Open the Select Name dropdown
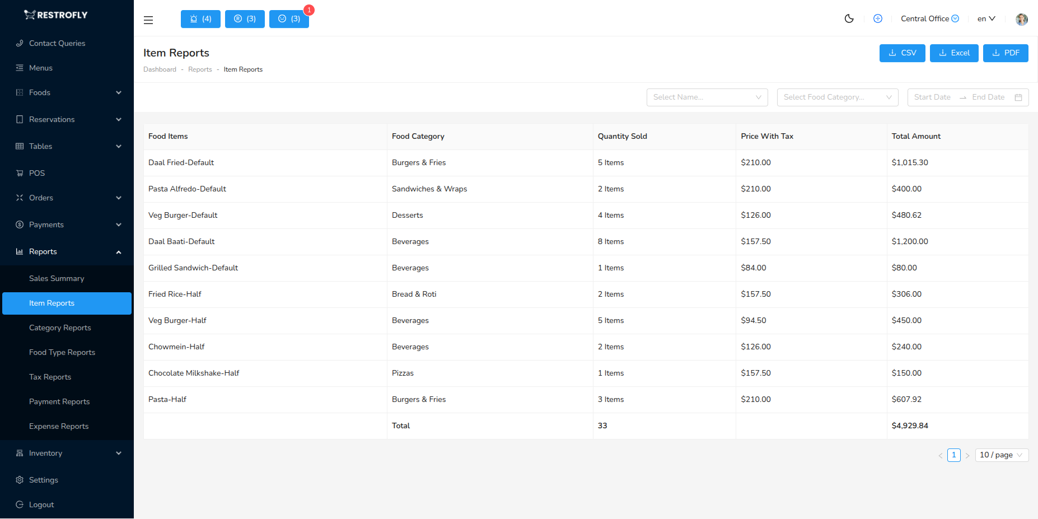Viewport: 1038px width, 519px height. click(707, 97)
